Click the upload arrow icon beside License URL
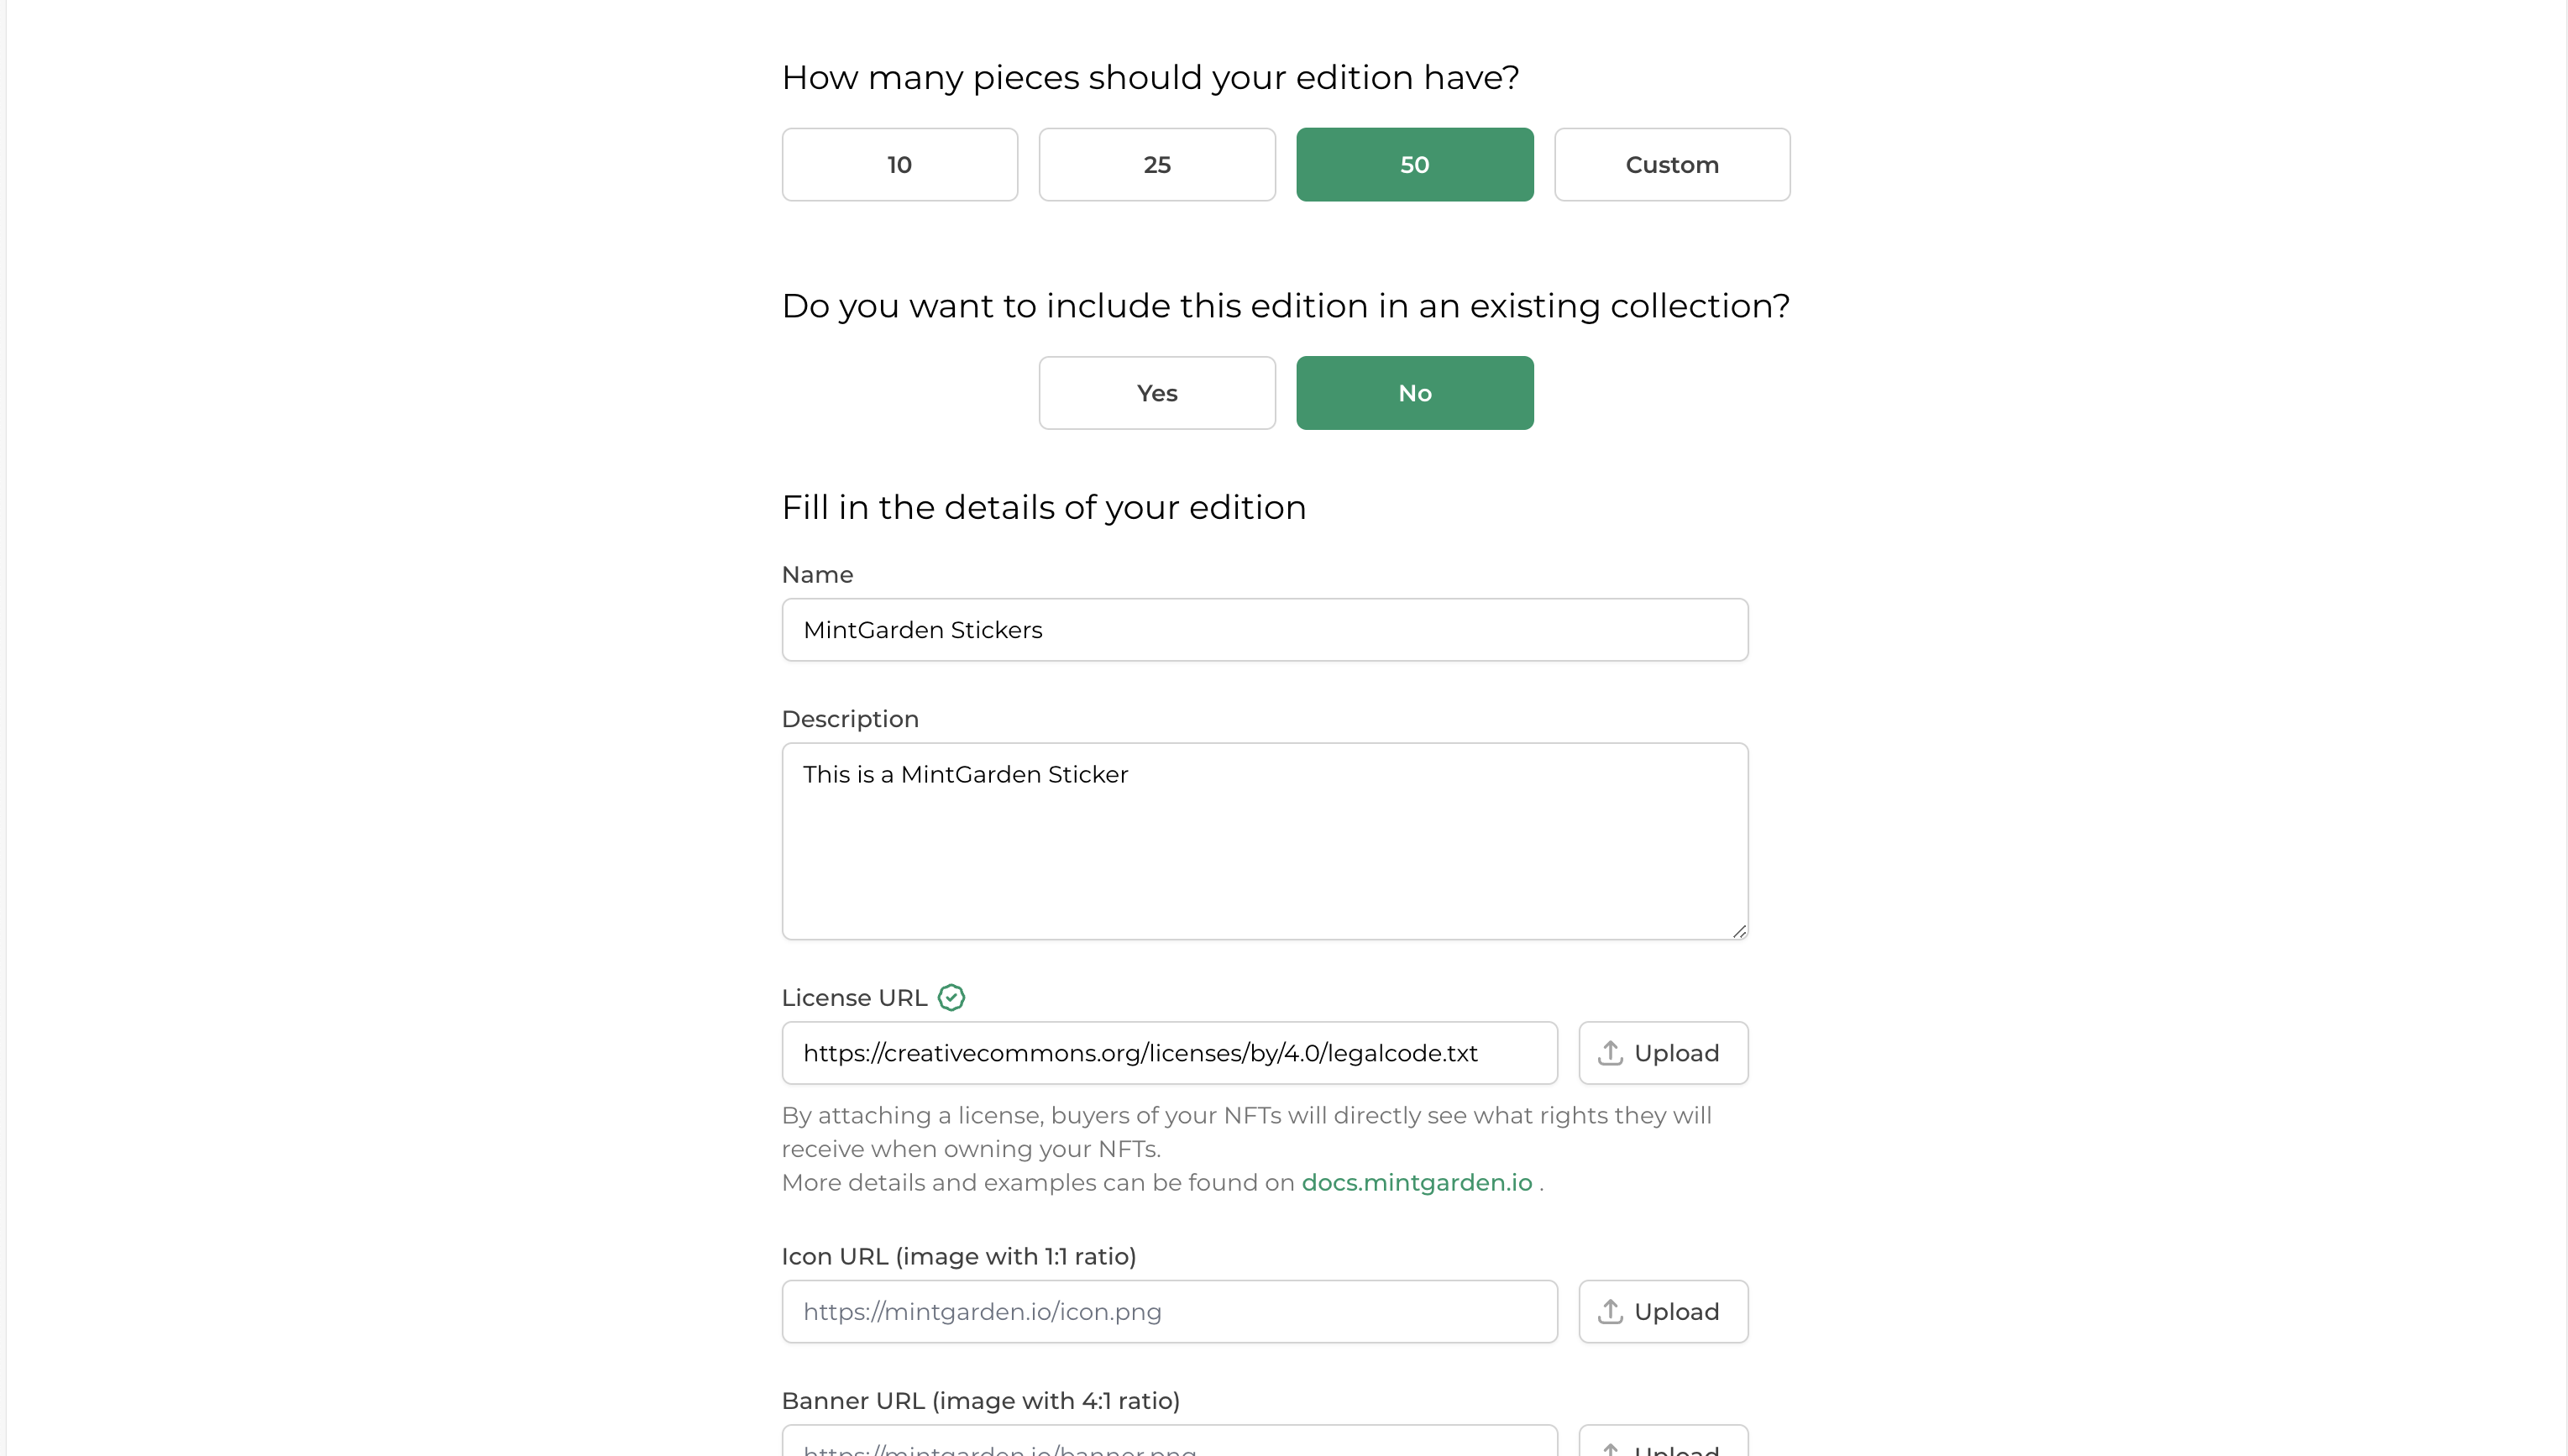The image size is (2568, 1456). point(1610,1053)
